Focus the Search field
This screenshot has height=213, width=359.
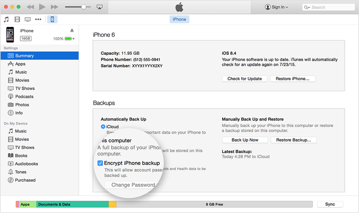[328, 7]
